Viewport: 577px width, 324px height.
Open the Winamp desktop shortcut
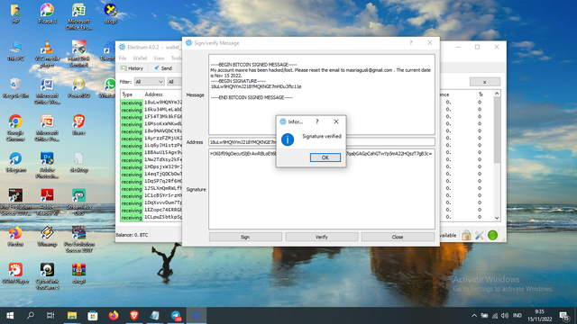tap(47, 237)
